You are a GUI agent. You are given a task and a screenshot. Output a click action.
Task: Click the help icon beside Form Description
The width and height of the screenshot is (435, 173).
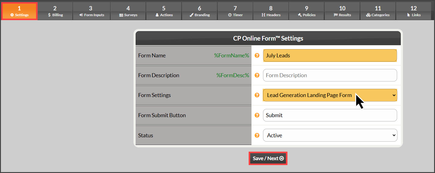click(x=257, y=75)
